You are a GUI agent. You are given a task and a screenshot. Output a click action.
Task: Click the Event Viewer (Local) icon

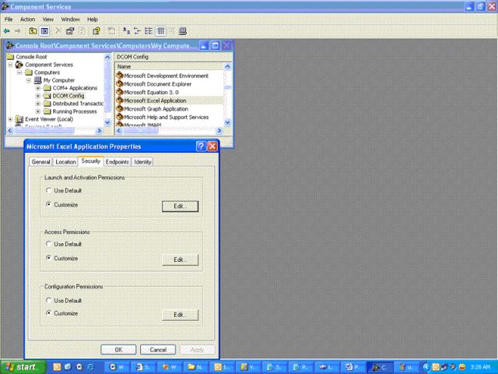19,119
